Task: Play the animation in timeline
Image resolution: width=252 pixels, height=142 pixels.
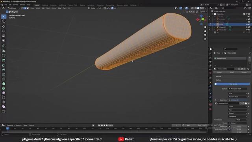Action: click(107, 125)
